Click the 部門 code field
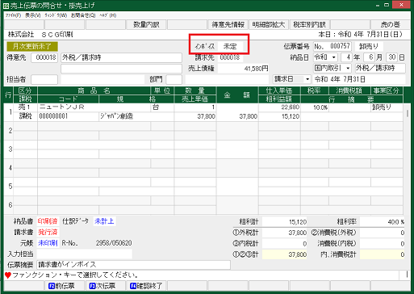 174,79
